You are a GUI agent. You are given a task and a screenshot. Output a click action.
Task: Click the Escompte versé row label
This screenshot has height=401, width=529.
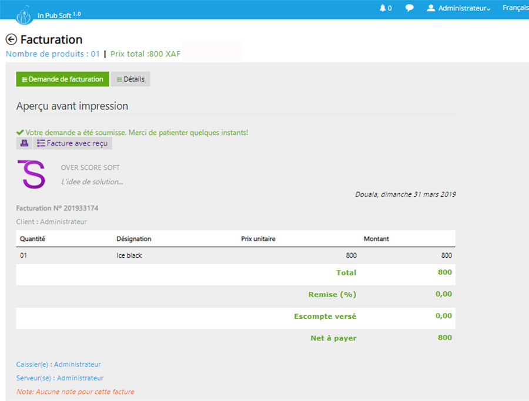tap(325, 316)
